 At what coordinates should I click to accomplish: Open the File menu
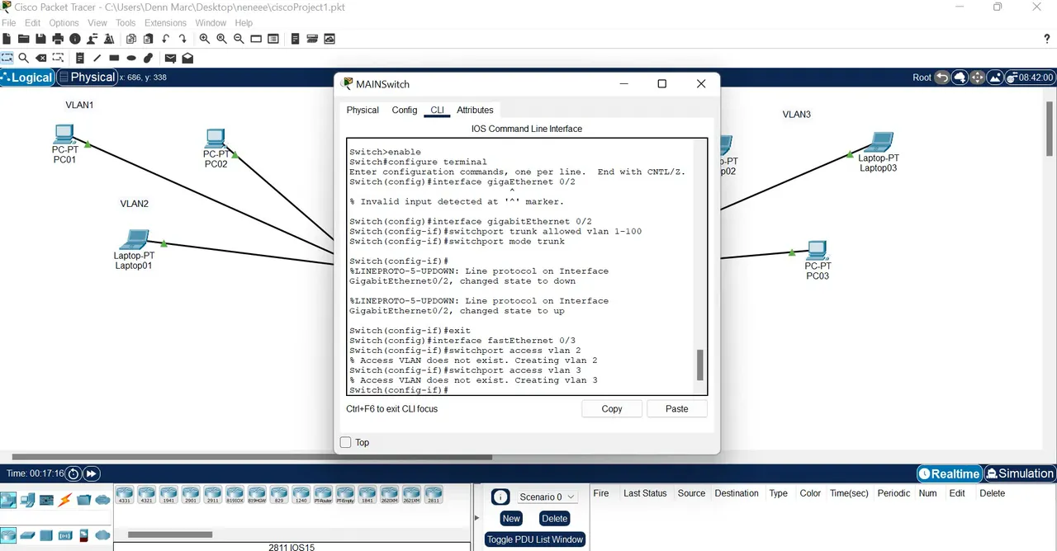(9, 23)
